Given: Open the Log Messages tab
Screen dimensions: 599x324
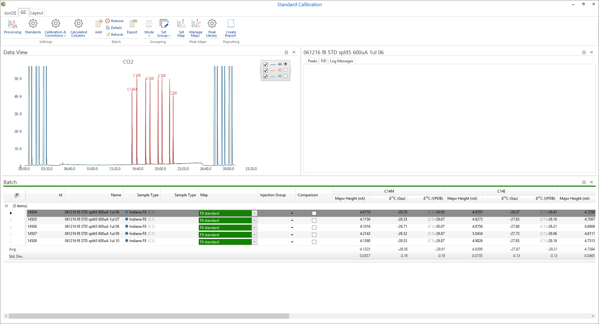Looking at the screenshot, I should [x=341, y=61].
